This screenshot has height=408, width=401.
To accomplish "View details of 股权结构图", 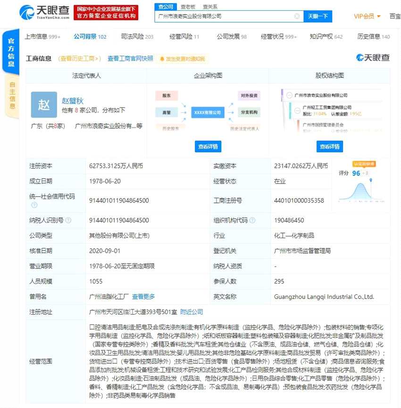I will [x=329, y=147].
